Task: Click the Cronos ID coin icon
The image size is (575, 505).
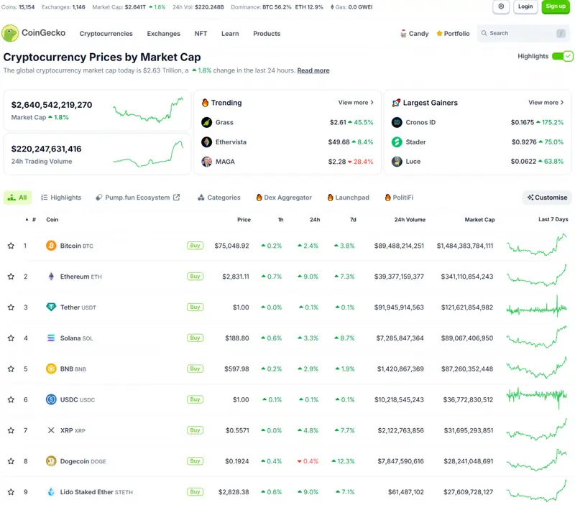Action: (397, 122)
